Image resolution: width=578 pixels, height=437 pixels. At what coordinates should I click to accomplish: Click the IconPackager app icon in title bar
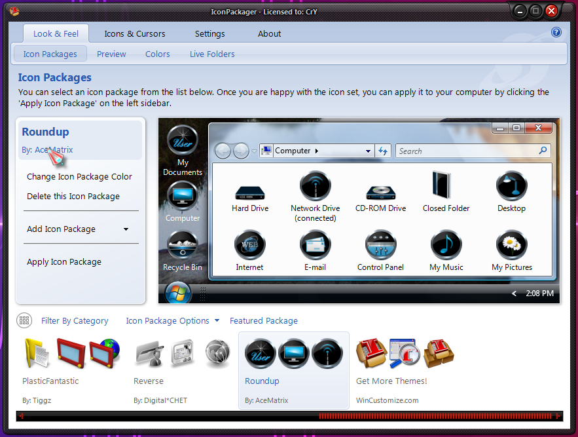14,11
